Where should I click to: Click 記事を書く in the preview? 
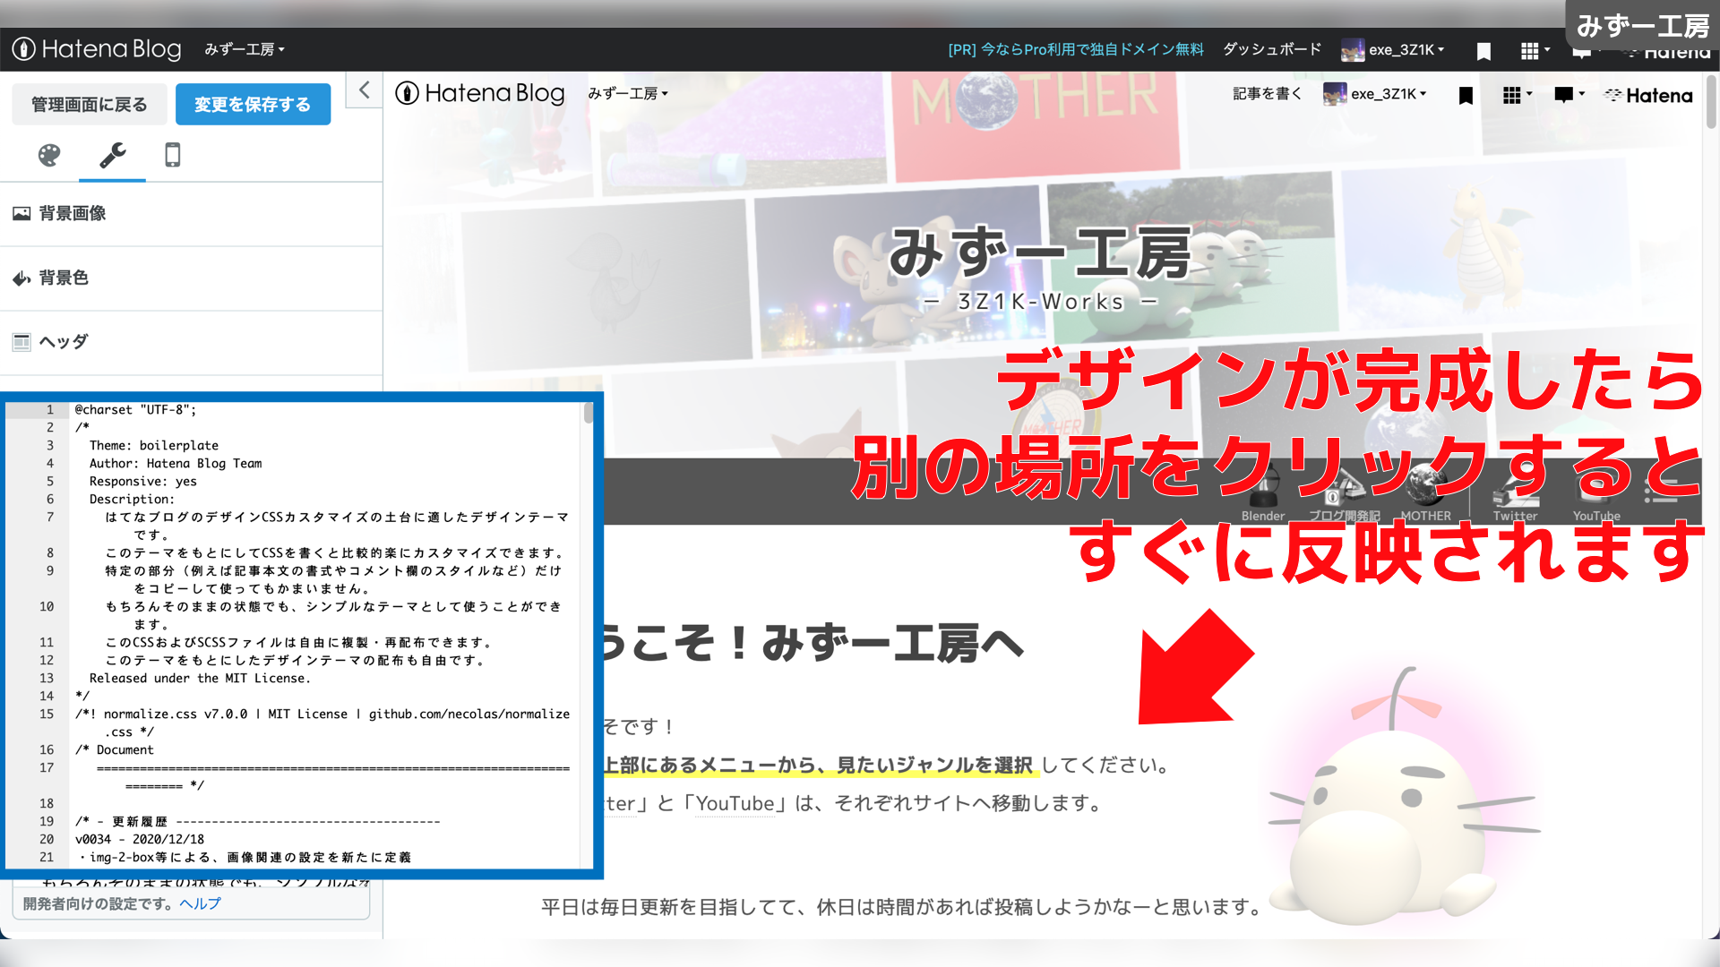pyautogui.click(x=1267, y=93)
